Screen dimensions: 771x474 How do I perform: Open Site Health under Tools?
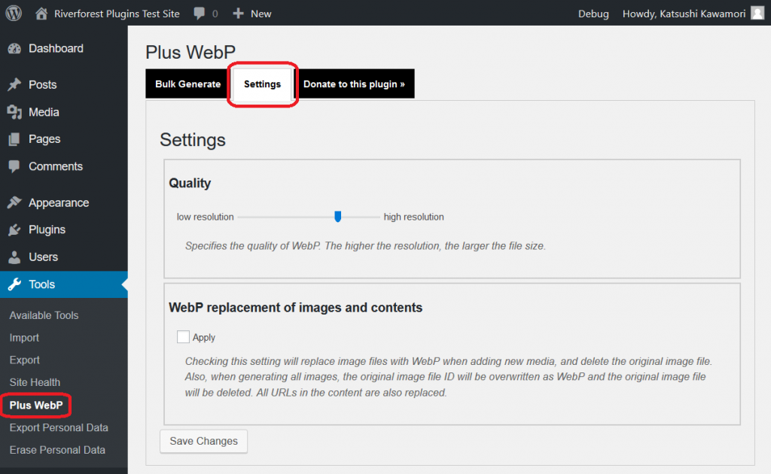tap(35, 382)
